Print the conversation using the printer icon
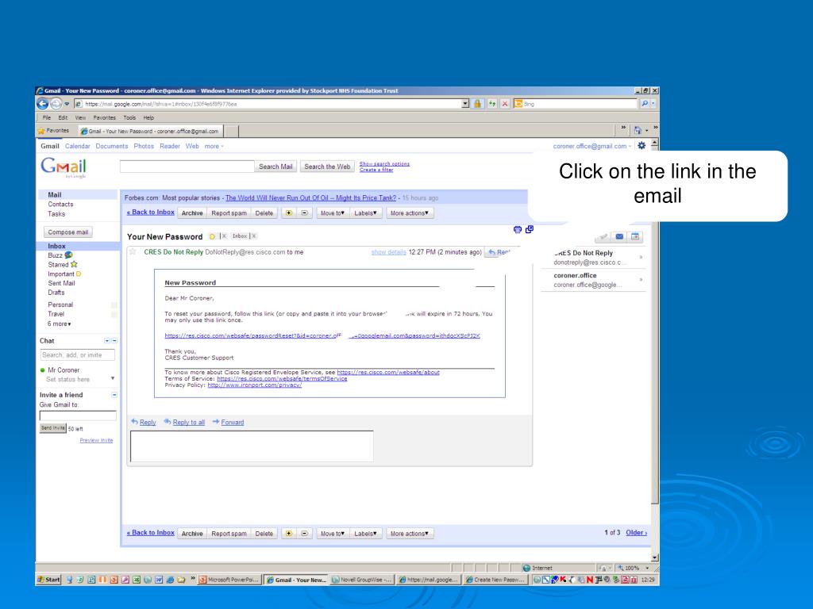The height and width of the screenshot is (609, 813). [518, 229]
